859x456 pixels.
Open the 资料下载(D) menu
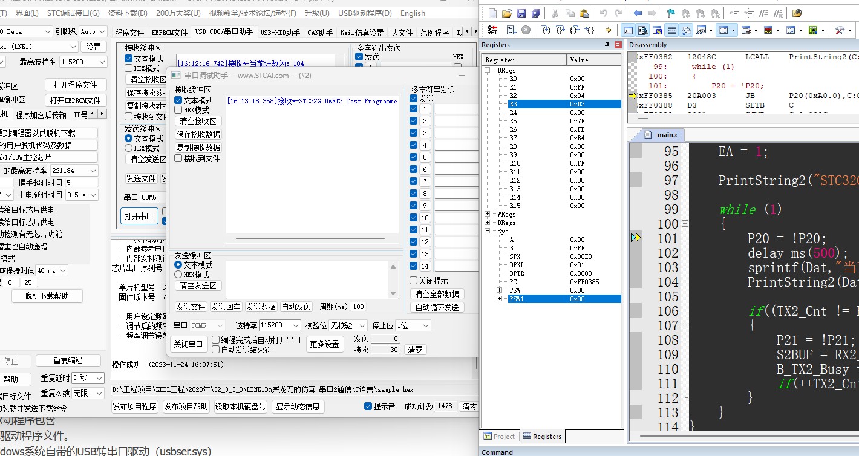click(128, 13)
